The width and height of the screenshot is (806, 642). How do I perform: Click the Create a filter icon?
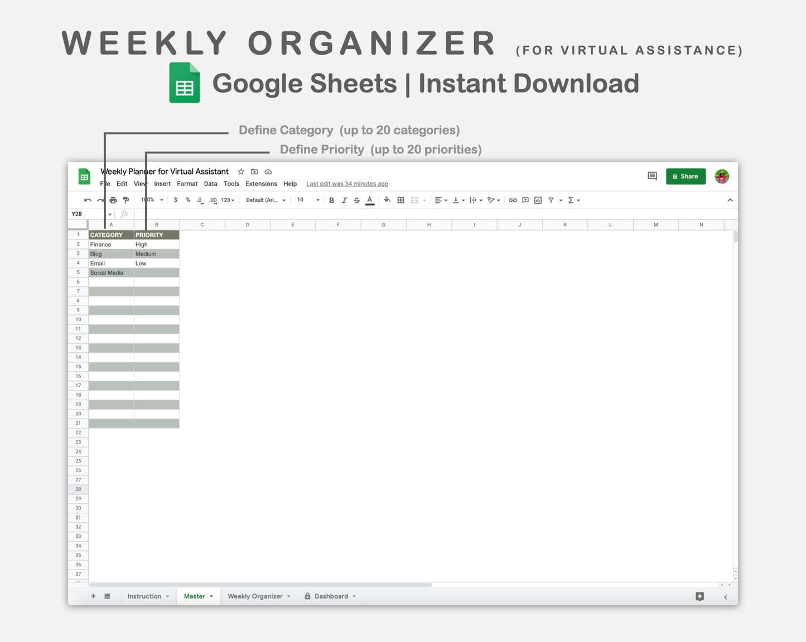[551, 200]
